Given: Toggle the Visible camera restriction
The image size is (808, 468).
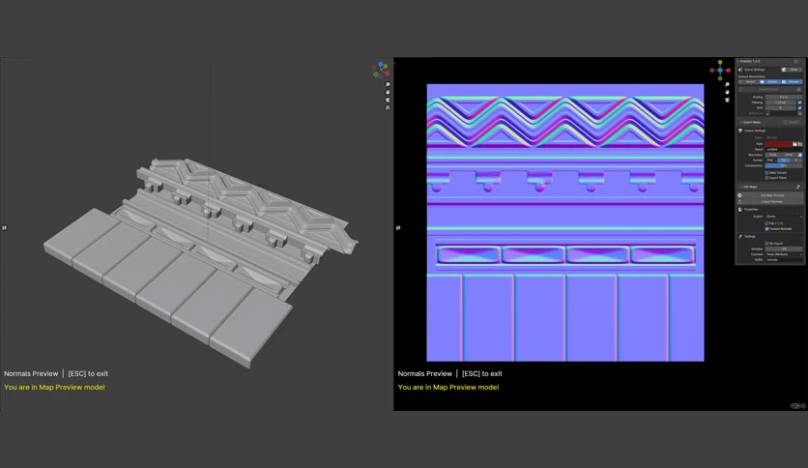Looking at the screenshot, I should (770, 82).
